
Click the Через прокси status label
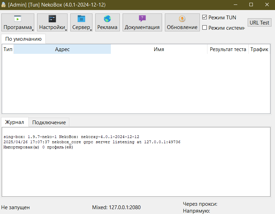pos(200,204)
